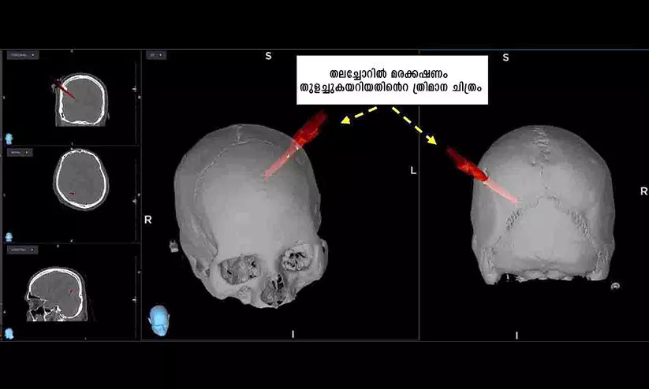
Task: Open the 3D view mode dropdown
Action: tap(155, 55)
